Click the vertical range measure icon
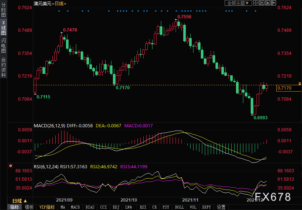The image size is (302, 210). 262,3
